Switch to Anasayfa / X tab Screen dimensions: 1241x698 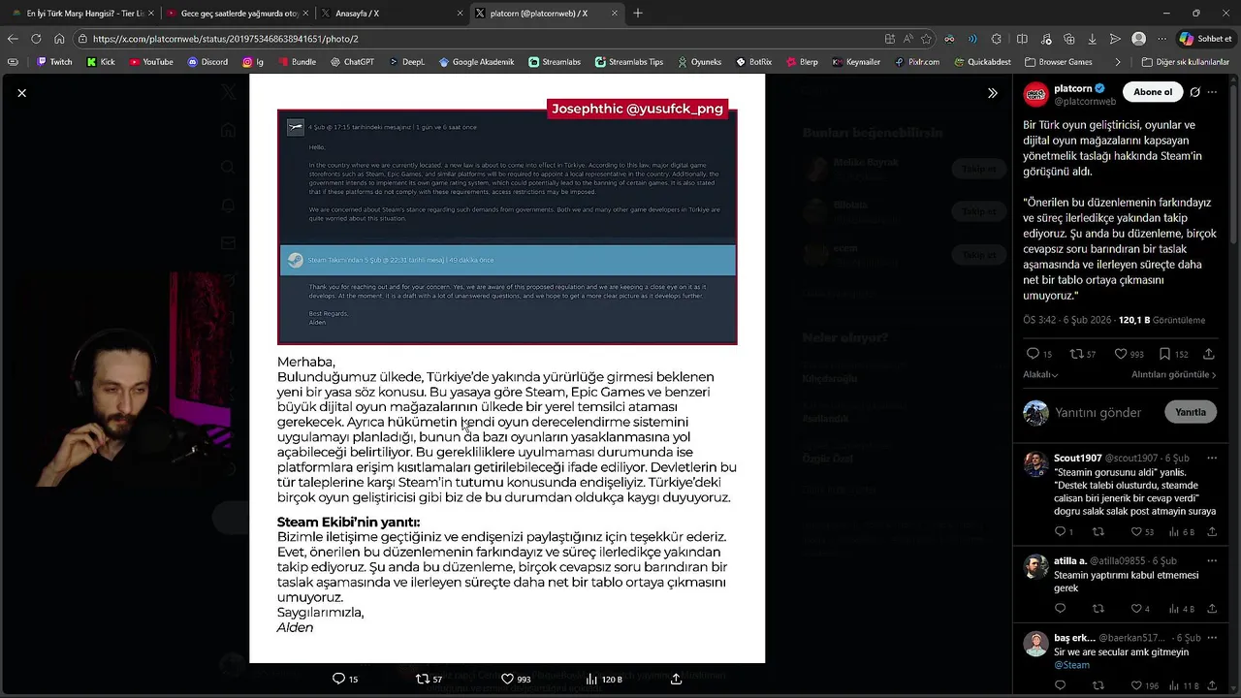click(391, 14)
